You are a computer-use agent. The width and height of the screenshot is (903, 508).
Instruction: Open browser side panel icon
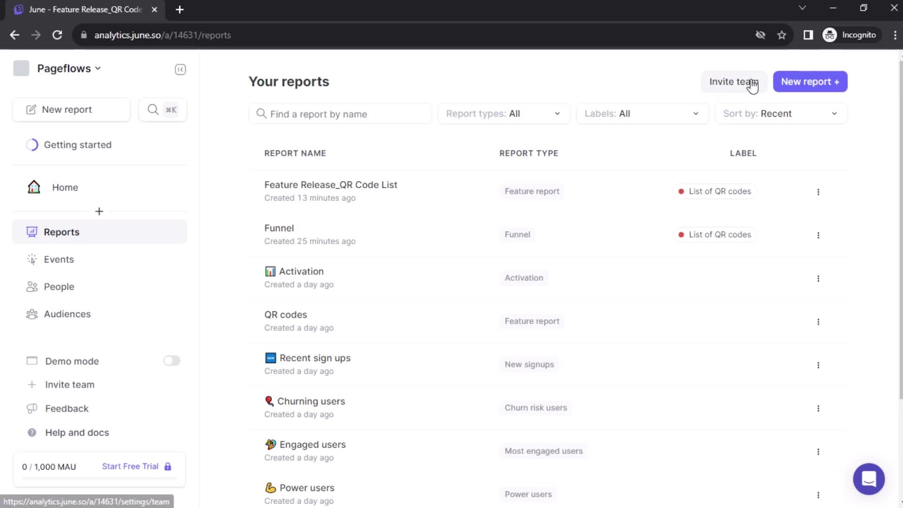click(808, 35)
